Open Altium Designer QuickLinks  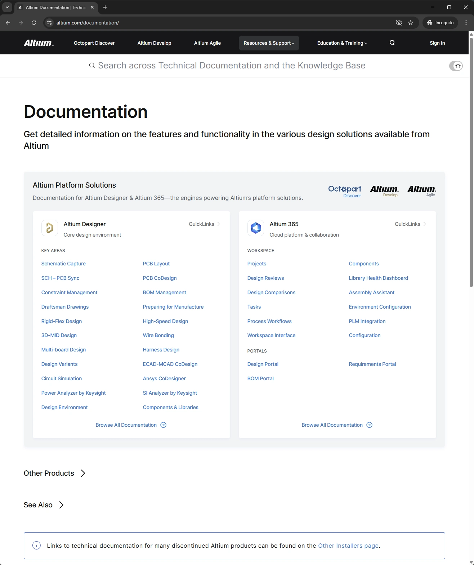tap(205, 224)
